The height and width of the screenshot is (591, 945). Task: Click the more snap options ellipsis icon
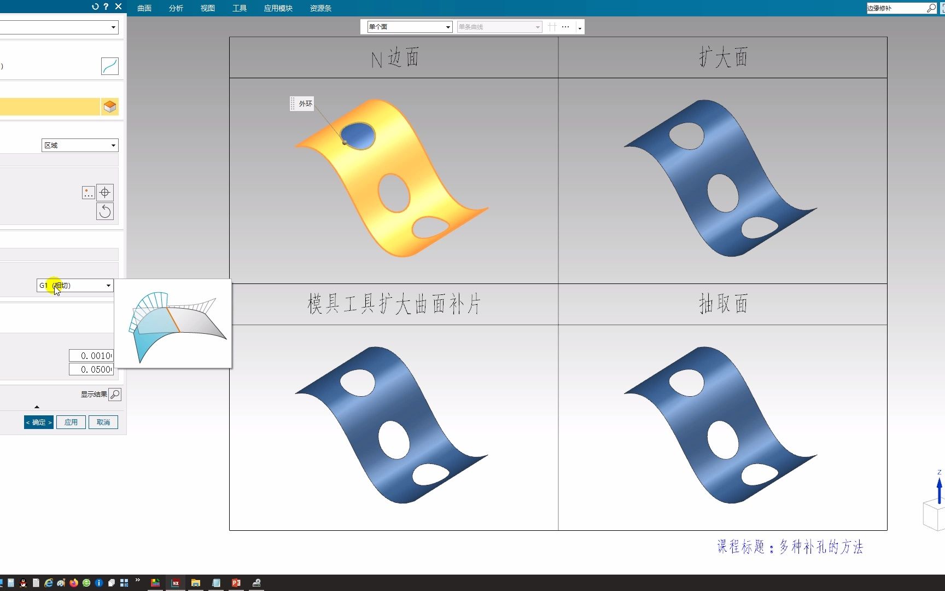(x=565, y=26)
